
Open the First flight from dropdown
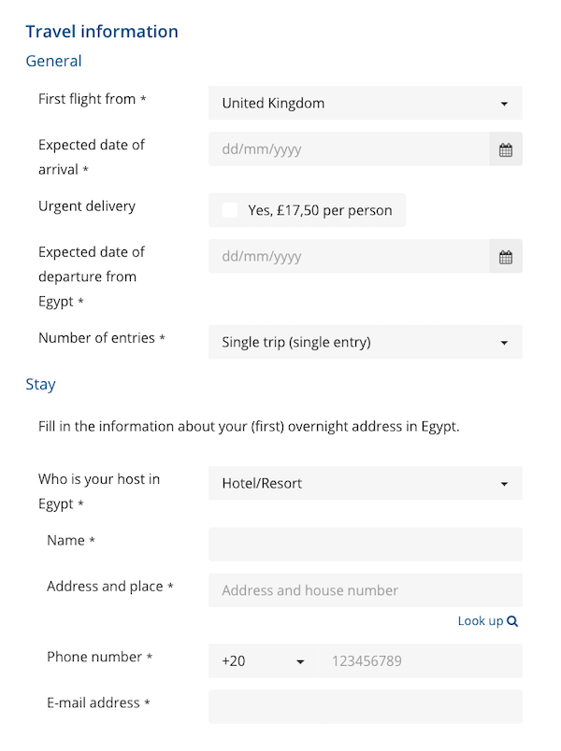coord(365,104)
